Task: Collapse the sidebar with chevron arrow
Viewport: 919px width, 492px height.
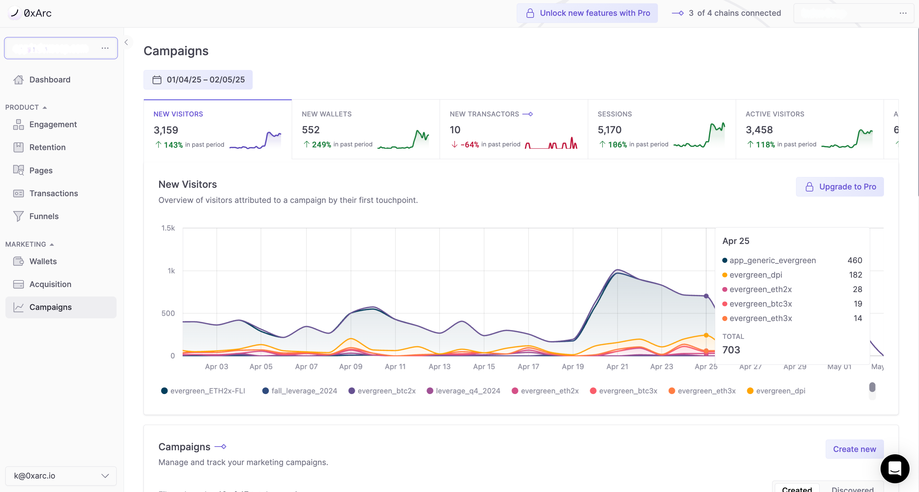Action: click(126, 42)
